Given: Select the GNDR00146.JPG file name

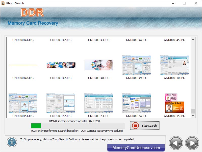Looking at the screenshot, I should (x=23, y=78).
